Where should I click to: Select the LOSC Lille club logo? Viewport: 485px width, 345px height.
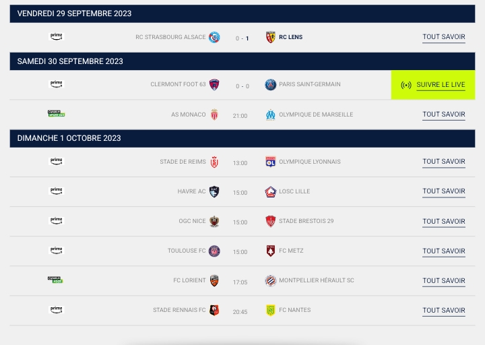point(271,191)
